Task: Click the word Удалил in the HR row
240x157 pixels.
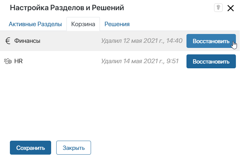Action: (x=111, y=61)
